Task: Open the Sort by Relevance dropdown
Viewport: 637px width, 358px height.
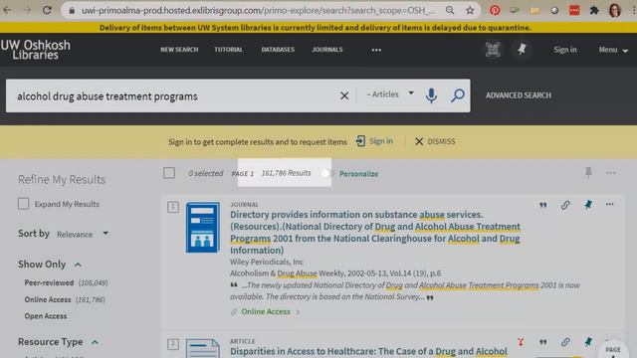Action: [x=83, y=235]
